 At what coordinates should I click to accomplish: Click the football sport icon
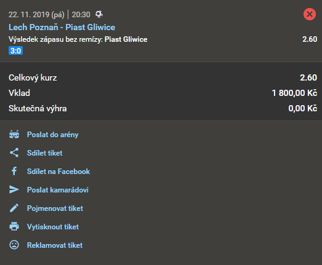click(x=99, y=14)
